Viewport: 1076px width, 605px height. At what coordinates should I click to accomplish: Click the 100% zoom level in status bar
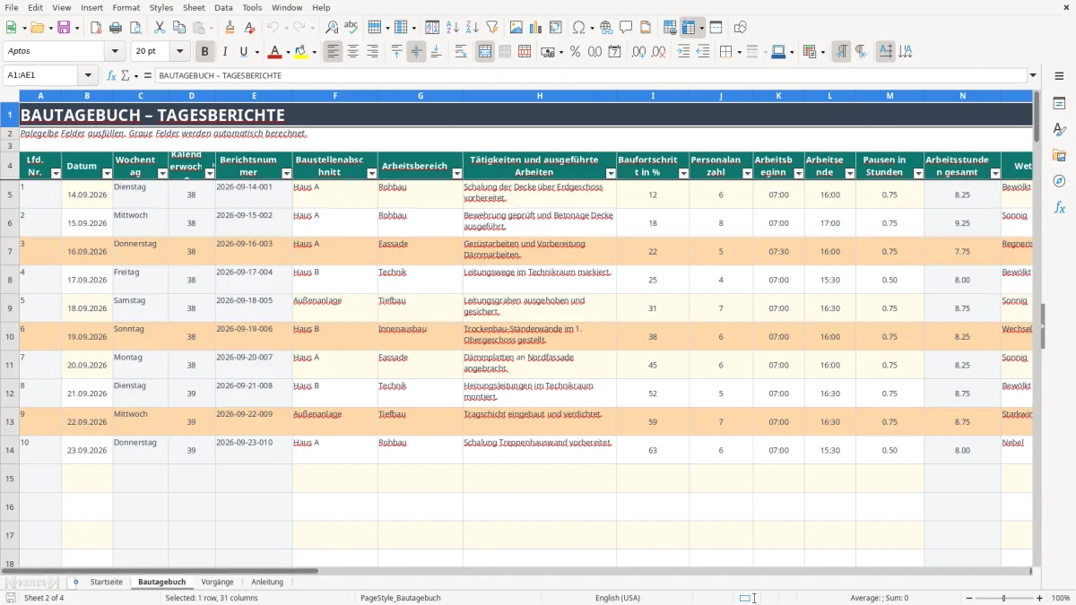1061,598
